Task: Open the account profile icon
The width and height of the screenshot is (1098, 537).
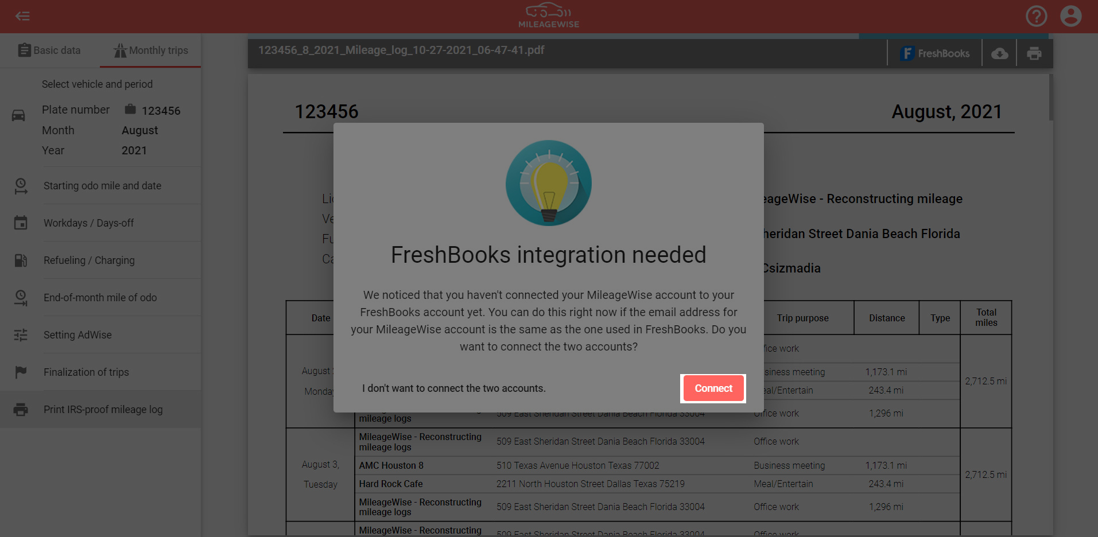Action: [1070, 16]
